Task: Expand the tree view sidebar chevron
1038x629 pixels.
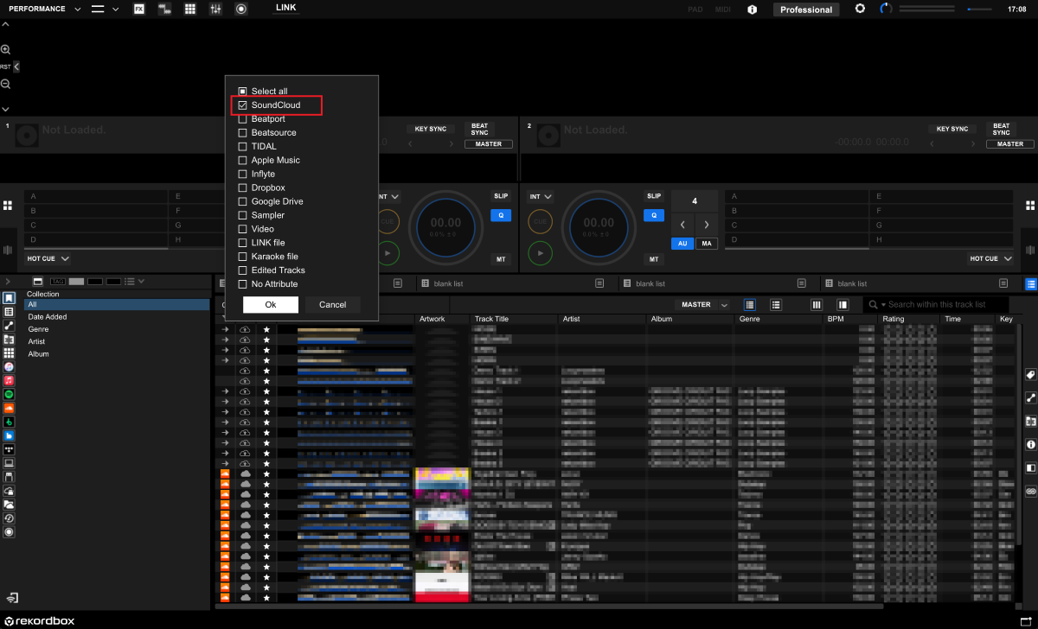Action: point(9,282)
